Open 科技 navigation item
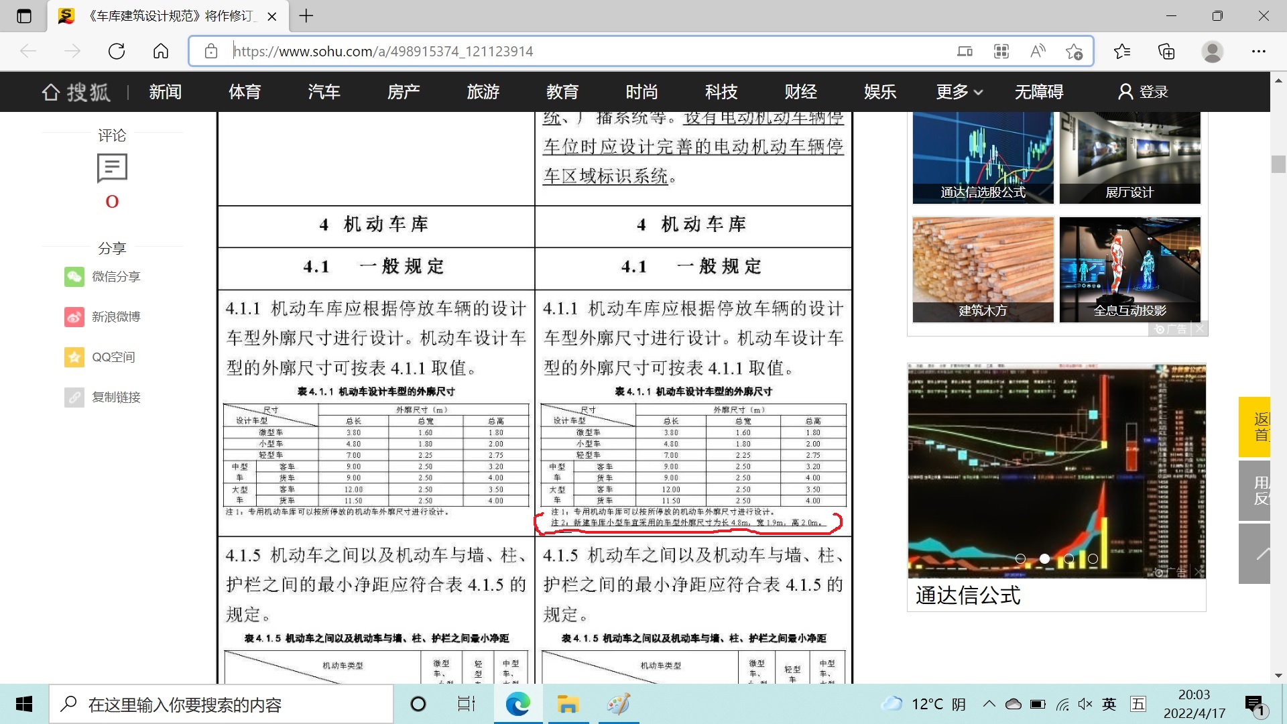 (721, 92)
